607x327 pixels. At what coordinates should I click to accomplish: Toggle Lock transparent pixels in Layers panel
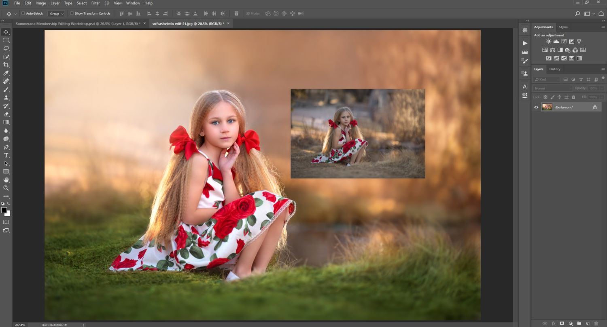545,97
